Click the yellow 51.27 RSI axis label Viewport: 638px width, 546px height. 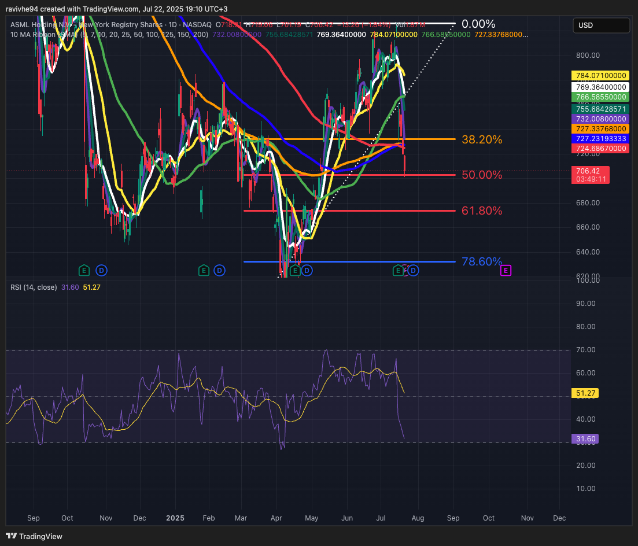[x=586, y=393]
